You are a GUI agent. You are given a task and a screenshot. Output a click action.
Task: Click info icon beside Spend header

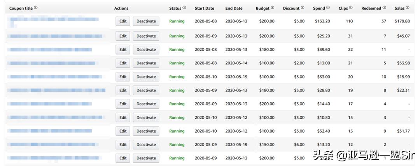click(x=328, y=8)
